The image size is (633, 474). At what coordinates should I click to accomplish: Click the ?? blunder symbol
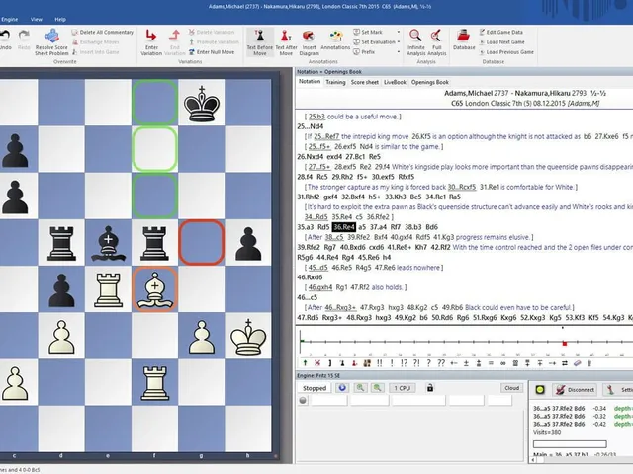click(441, 363)
